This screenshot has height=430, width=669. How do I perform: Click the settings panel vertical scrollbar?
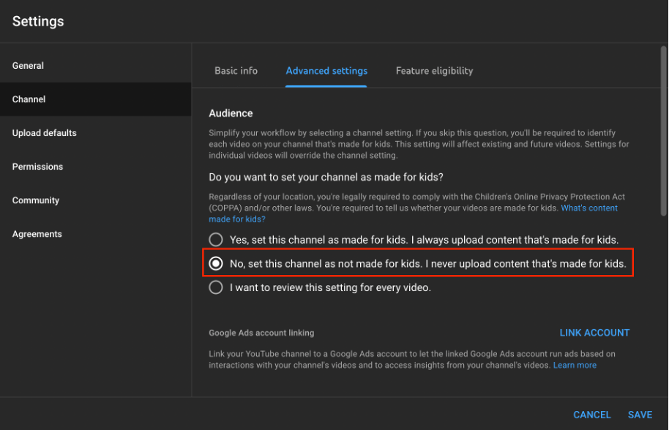[x=663, y=131]
